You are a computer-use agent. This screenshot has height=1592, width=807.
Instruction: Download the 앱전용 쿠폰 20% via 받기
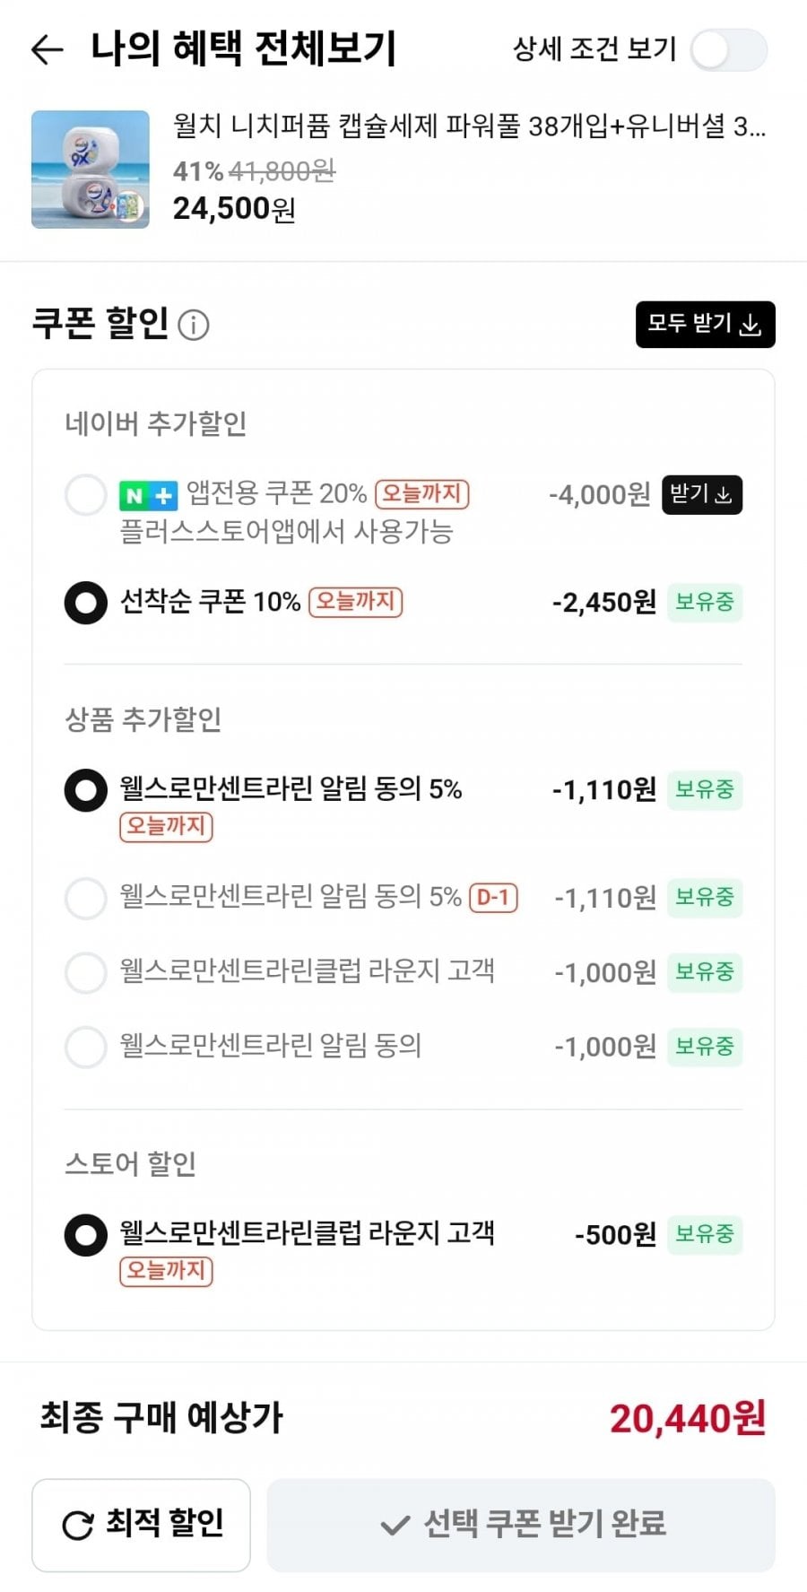tap(701, 494)
